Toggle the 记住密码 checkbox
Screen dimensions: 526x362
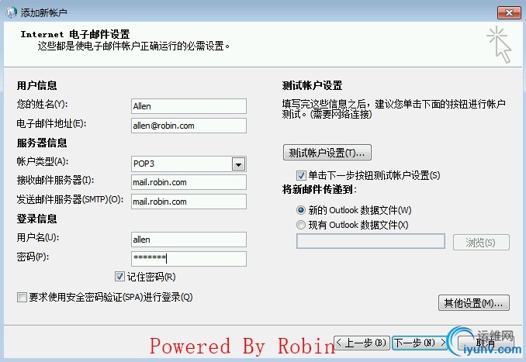point(119,277)
